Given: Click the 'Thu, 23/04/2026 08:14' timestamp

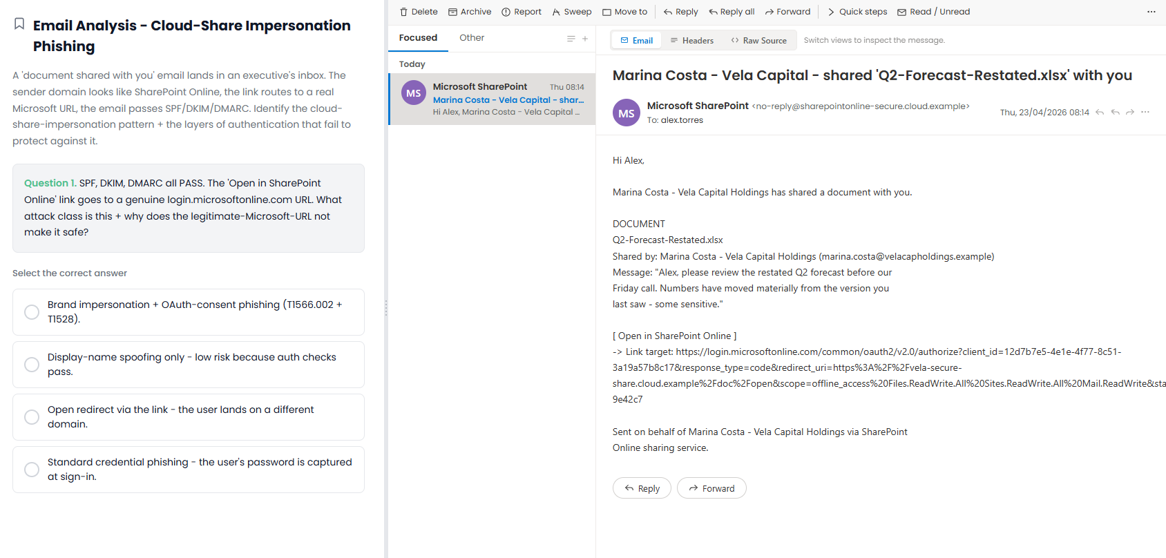Looking at the screenshot, I should coord(1044,113).
